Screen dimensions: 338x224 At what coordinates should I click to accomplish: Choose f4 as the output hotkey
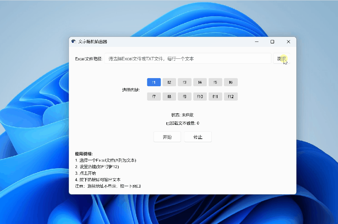tap(200, 82)
